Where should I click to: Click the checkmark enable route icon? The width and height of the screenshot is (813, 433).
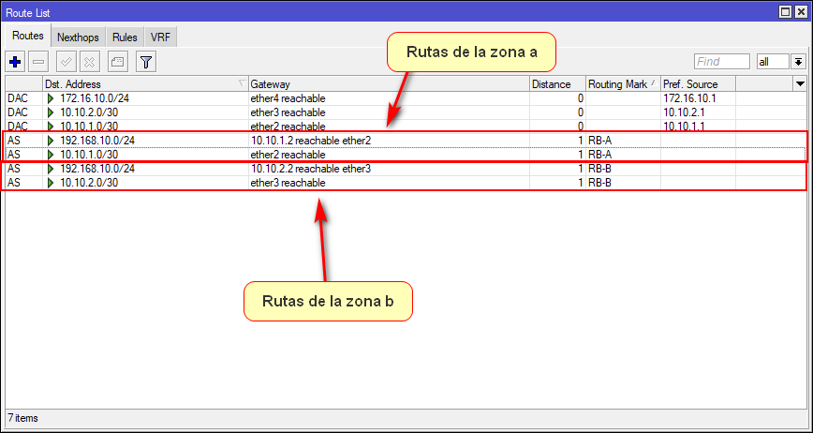point(67,62)
